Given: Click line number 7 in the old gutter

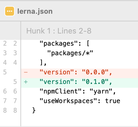Looking at the screenshot, I should 5,101.
